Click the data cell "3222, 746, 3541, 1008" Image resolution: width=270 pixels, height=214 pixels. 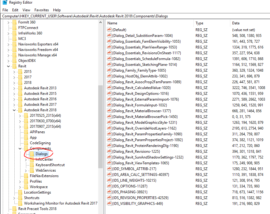point(248,88)
